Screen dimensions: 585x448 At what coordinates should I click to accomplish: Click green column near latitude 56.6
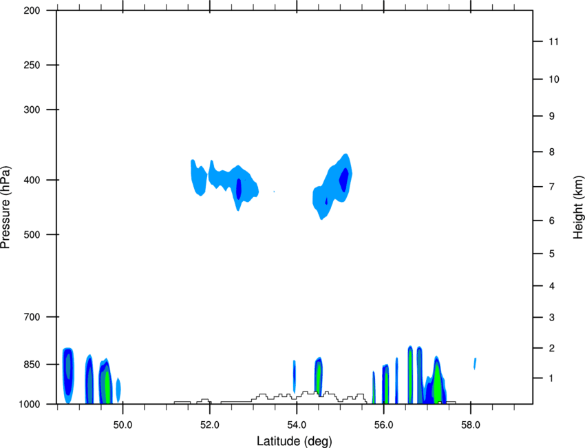(410, 376)
